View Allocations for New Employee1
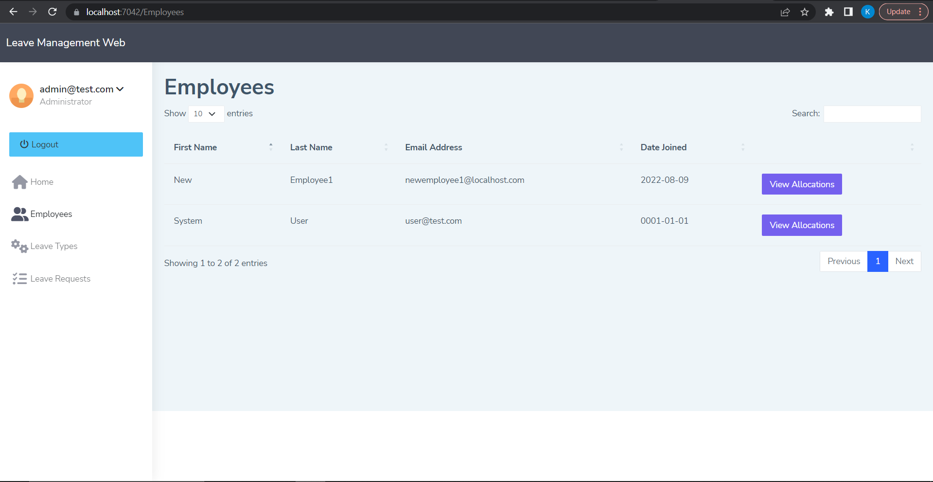Screen dimensions: 933x482 tap(801, 184)
